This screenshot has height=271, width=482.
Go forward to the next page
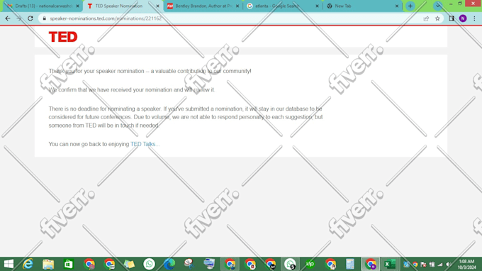click(19, 18)
